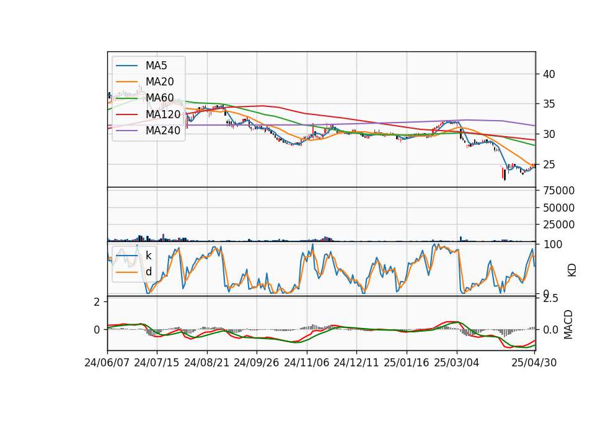Image resolution: width=595 pixels, height=427 pixels.
Task: Click the 24/09/26 date axis label
Action: pyautogui.click(x=256, y=363)
